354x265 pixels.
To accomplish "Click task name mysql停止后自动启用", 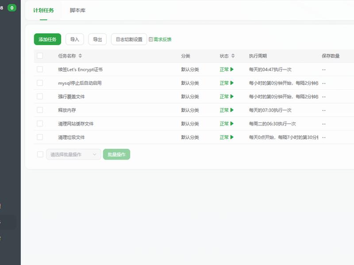I will coord(80,83).
